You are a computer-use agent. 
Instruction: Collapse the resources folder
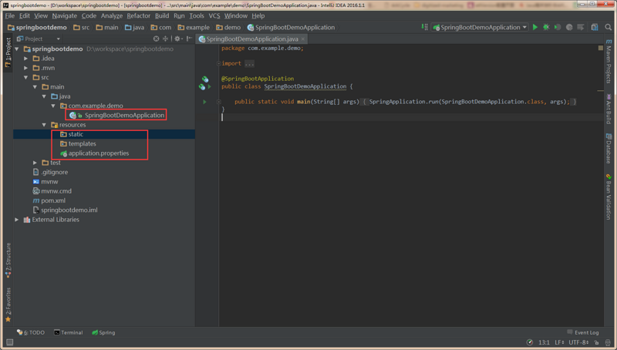pos(44,125)
